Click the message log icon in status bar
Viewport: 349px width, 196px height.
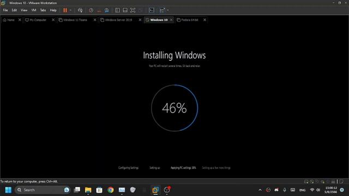[341, 181]
